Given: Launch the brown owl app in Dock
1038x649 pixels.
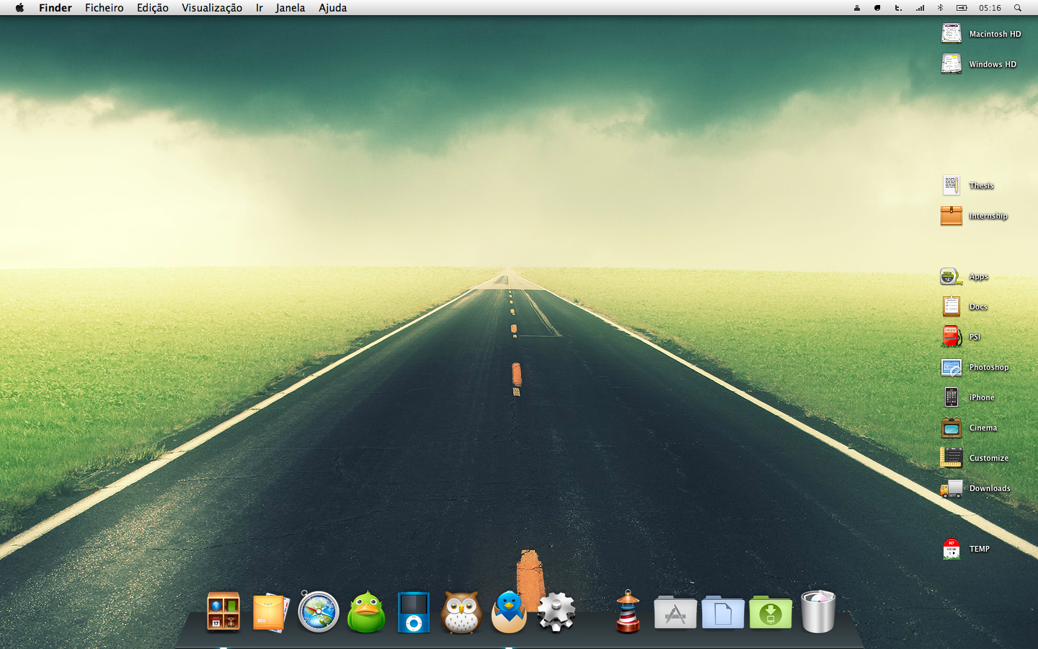Looking at the screenshot, I should pos(461,612).
